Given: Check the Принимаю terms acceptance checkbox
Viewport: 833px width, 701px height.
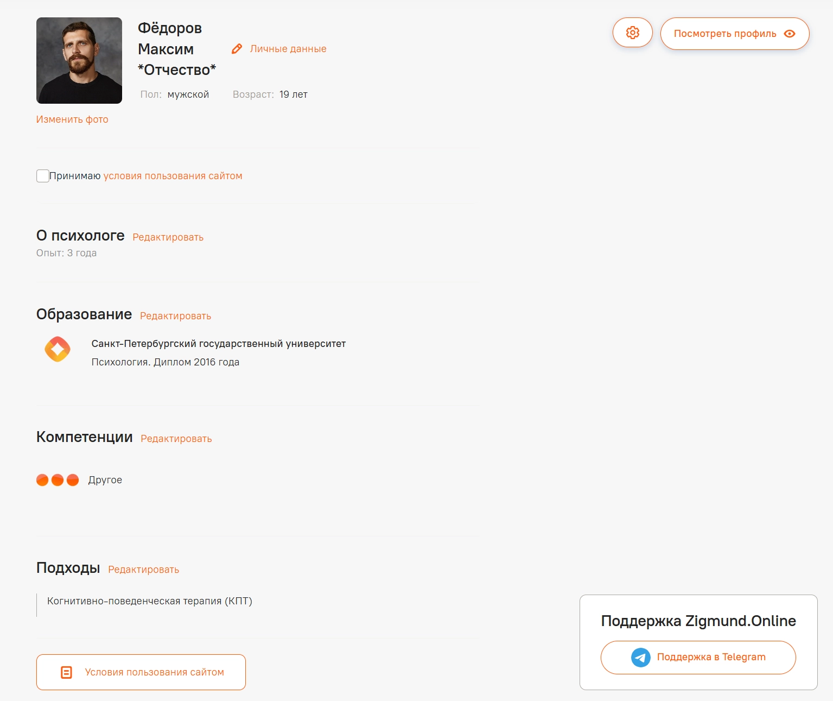Looking at the screenshot, I should tap(43, 176).
